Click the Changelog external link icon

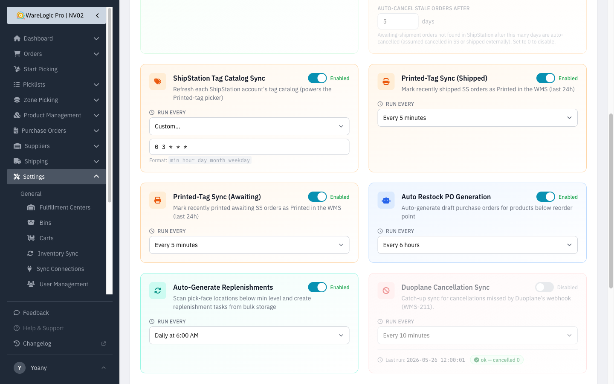tap(103, 343)
